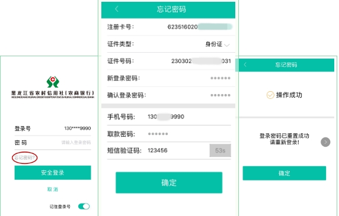Click the 53s SMS countdown button
Image resolution: width=339 pixels, height=216 pixels.
click(220, 150)
